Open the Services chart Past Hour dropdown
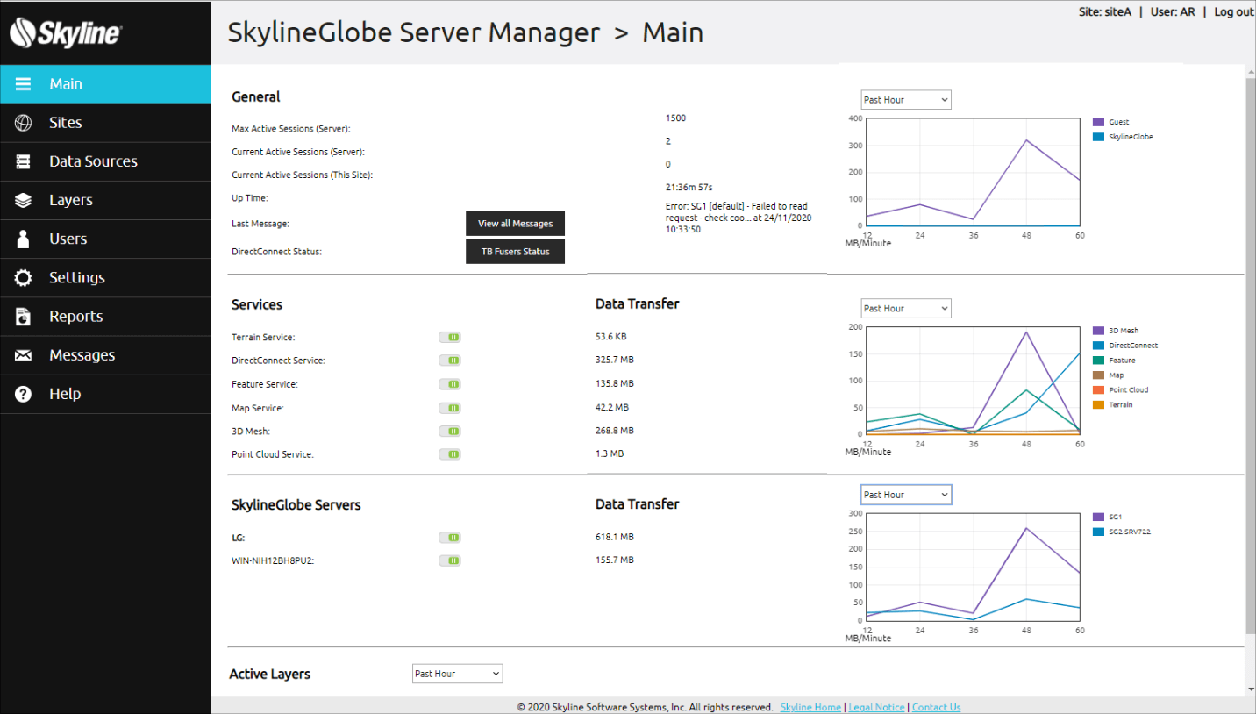Screen dimensions: 1256x714 (x=905, y=309)
